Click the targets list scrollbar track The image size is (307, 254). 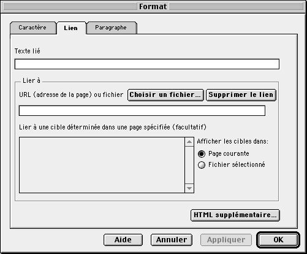tap(189, 165)
